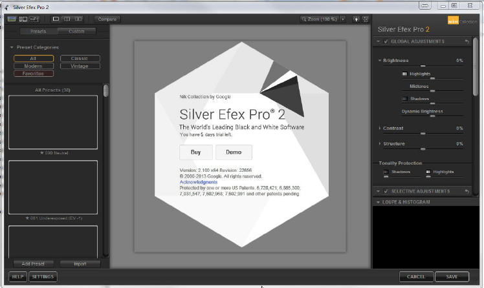The height and width of the screenshot is (288, 484).
Task: Click the adjustments panel scrollbar
Action: pyautogui.click(x=476, y=67)
